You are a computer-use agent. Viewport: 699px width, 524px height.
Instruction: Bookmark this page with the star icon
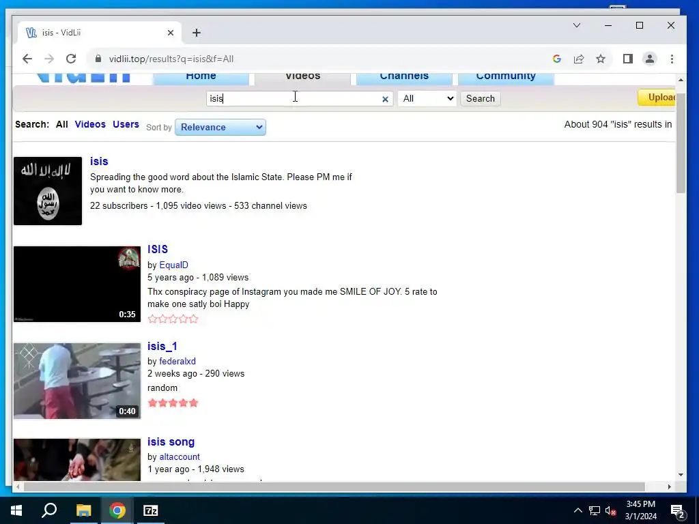[x=601, y=59]
